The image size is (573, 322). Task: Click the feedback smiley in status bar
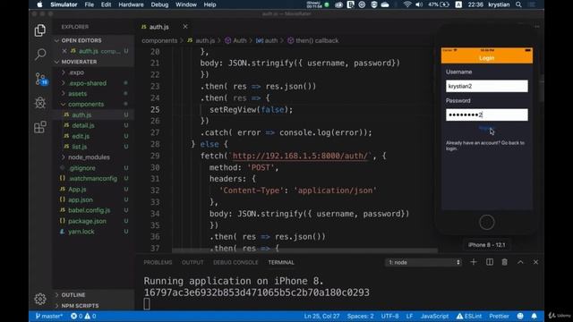(520, 316)
